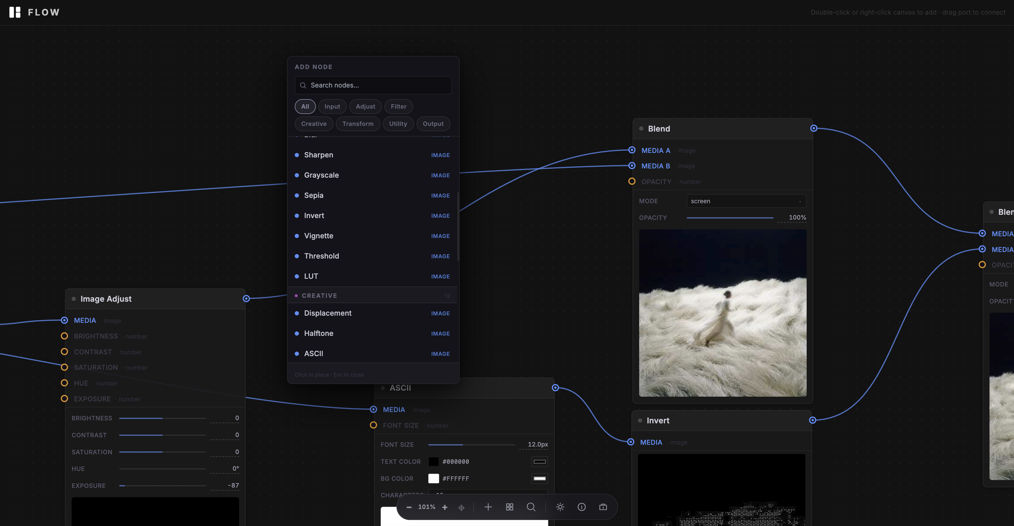Select the Filter category chip
The image size is (1014, 526).
(x=398, y=107)
